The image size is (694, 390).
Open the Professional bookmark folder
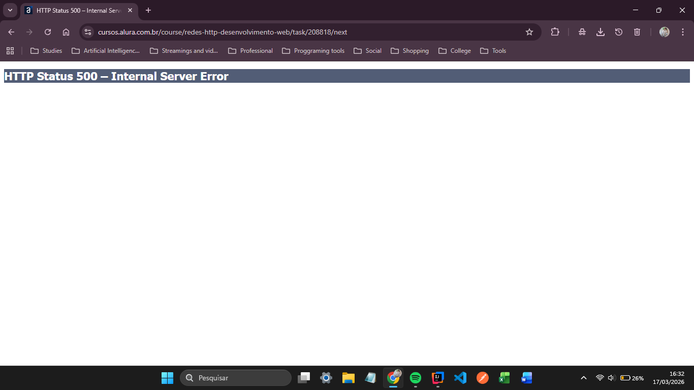250,51
